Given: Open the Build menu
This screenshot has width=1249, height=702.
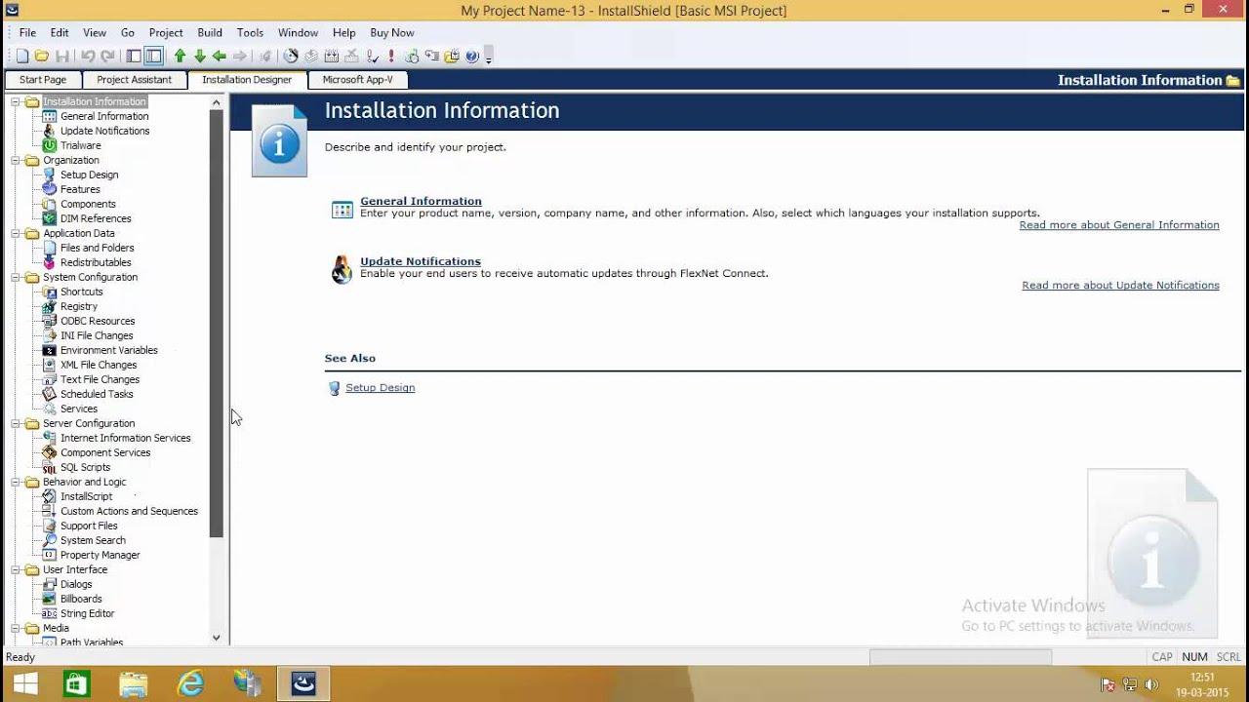Looking at the screenshot, I should coord(210,32).
